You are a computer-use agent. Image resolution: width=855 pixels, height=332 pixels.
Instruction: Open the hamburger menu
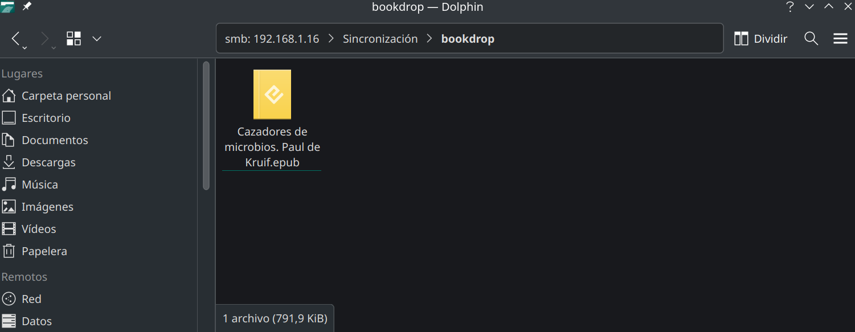coord(841,39)
